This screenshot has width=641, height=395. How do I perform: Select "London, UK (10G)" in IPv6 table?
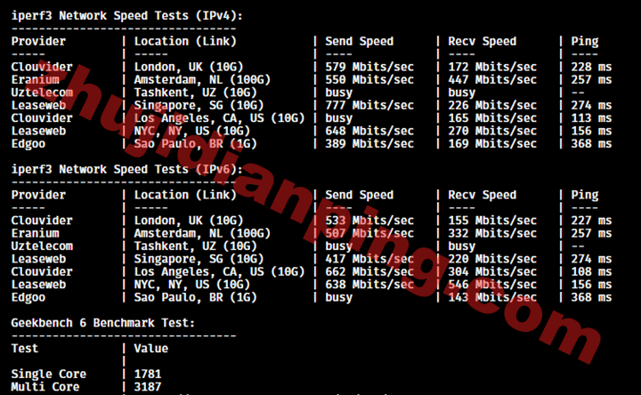click(189, 221)
